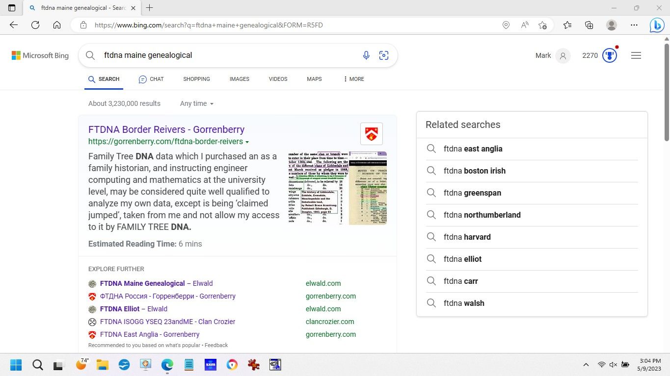
Task: Select the SEARCH tab
Action: point(104,79)
